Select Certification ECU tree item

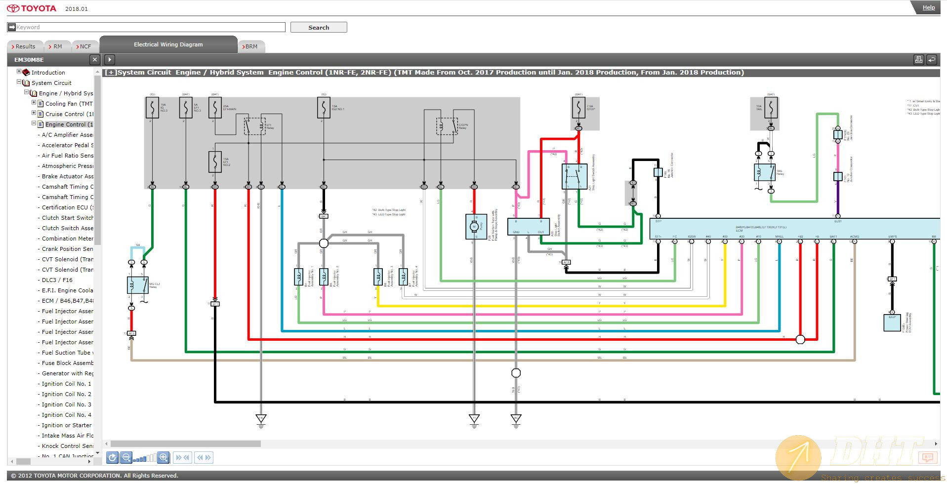pyautogui.click(x=67, y=207)
